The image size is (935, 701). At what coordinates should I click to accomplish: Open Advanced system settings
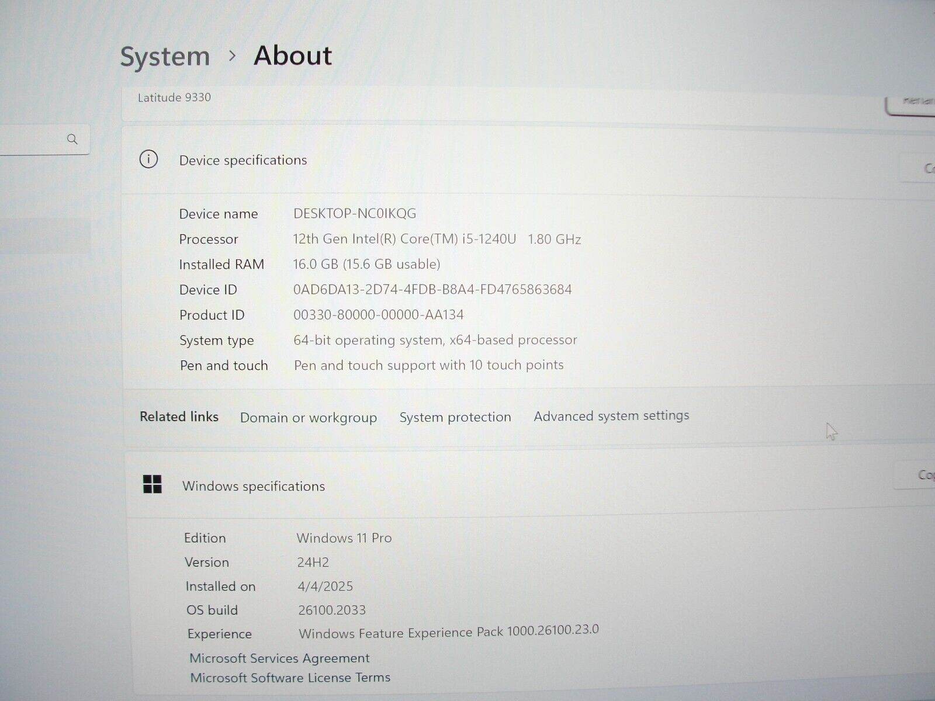(x=611, y=415)
